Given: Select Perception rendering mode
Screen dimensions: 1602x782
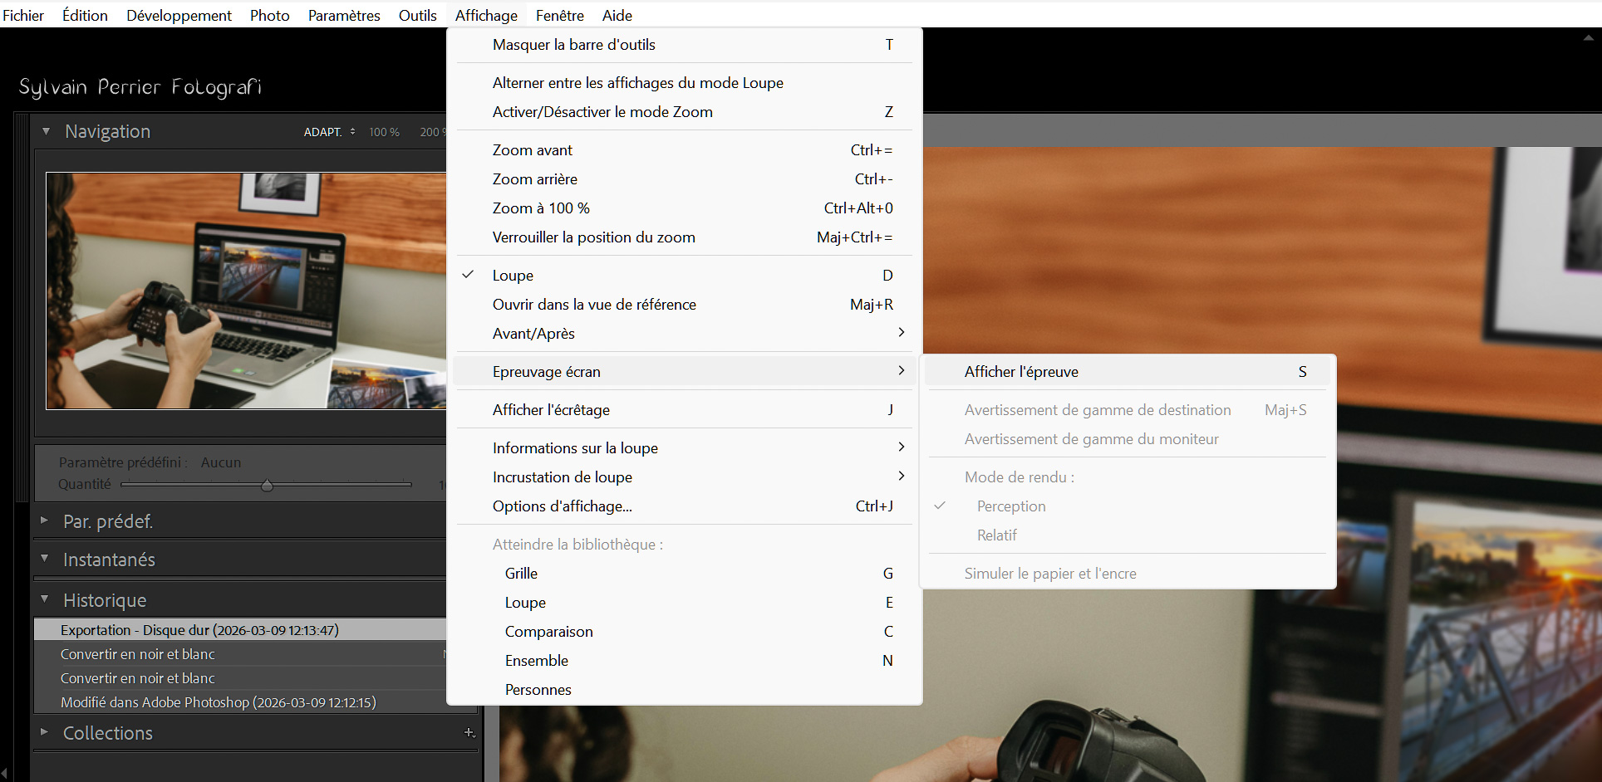Looking at the screenshot, I should (1011, 506).
